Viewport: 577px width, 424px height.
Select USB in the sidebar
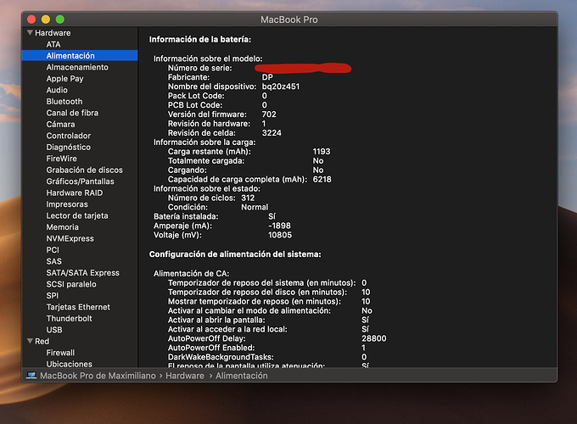coord(54,329)
